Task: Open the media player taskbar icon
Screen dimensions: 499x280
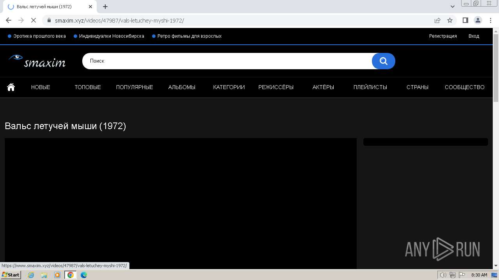Action: (x=57, y=275)
